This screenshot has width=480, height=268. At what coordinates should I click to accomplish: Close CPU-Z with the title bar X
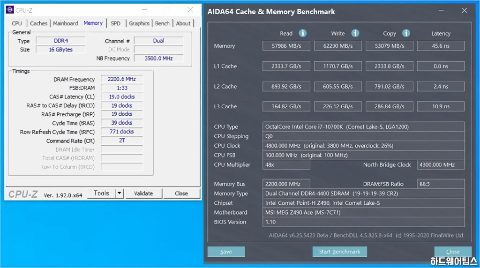[x=190, y=10]
